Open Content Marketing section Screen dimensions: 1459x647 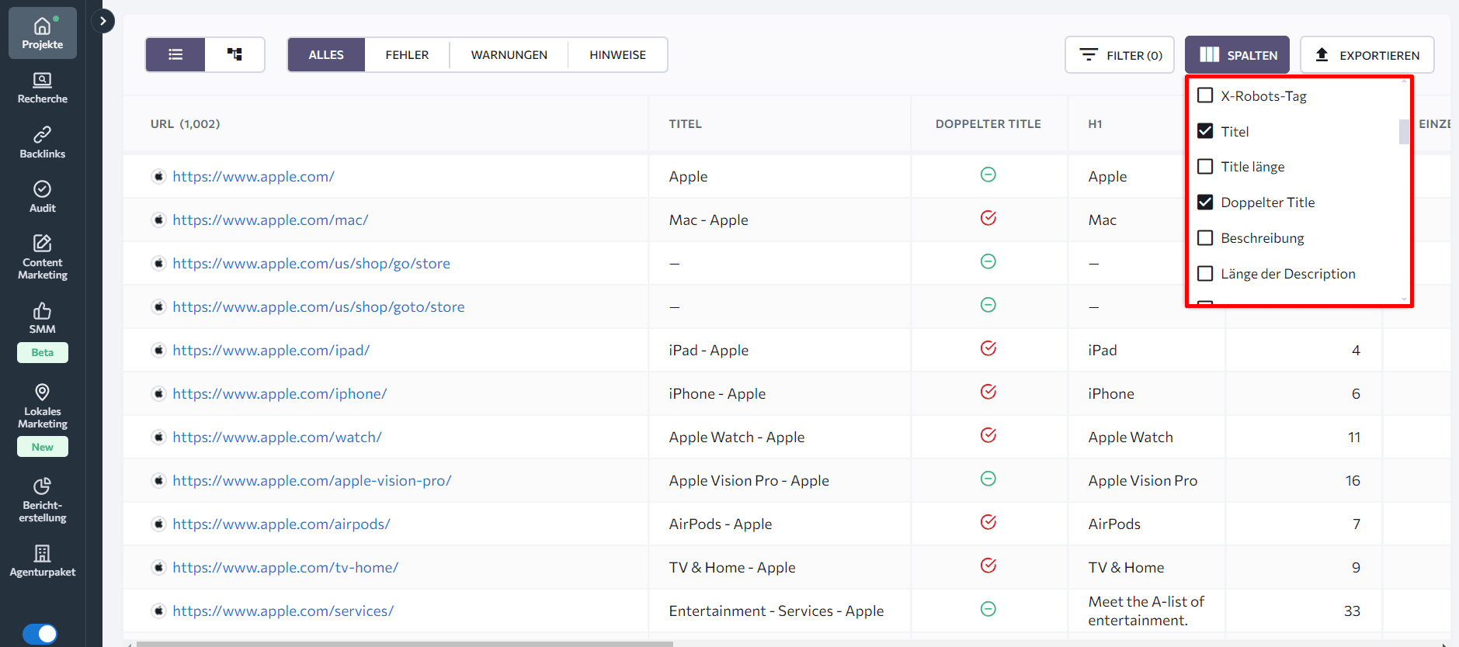(x=43, y=257)
